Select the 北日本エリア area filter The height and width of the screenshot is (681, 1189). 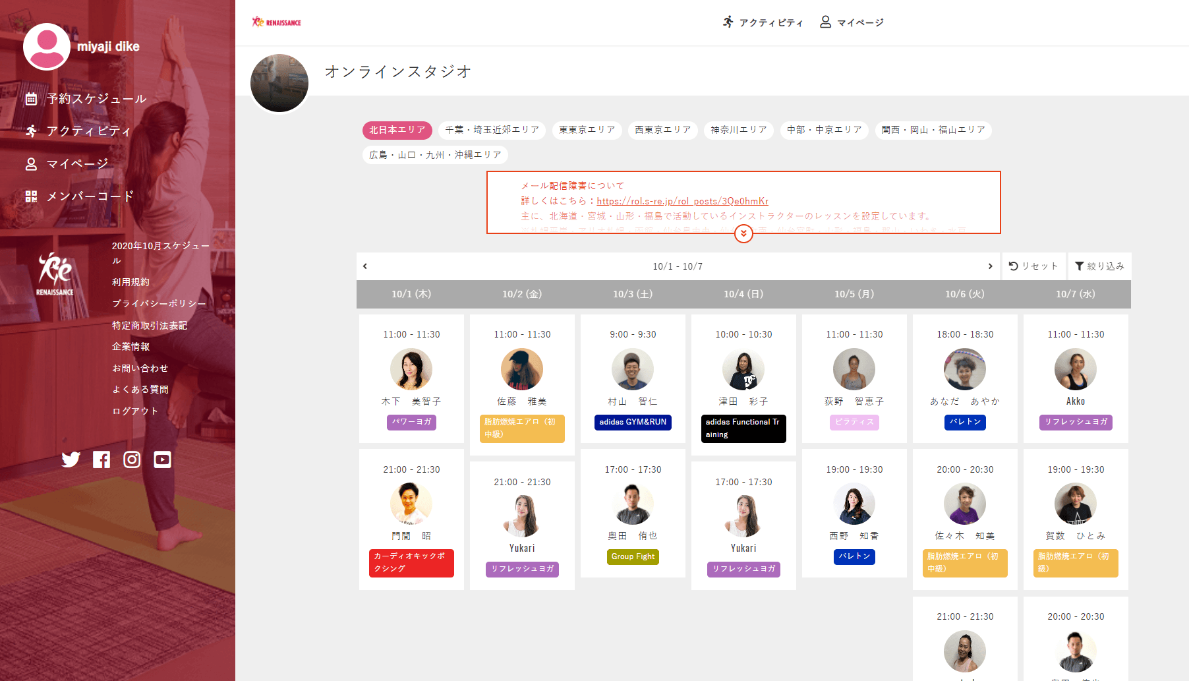397,130
